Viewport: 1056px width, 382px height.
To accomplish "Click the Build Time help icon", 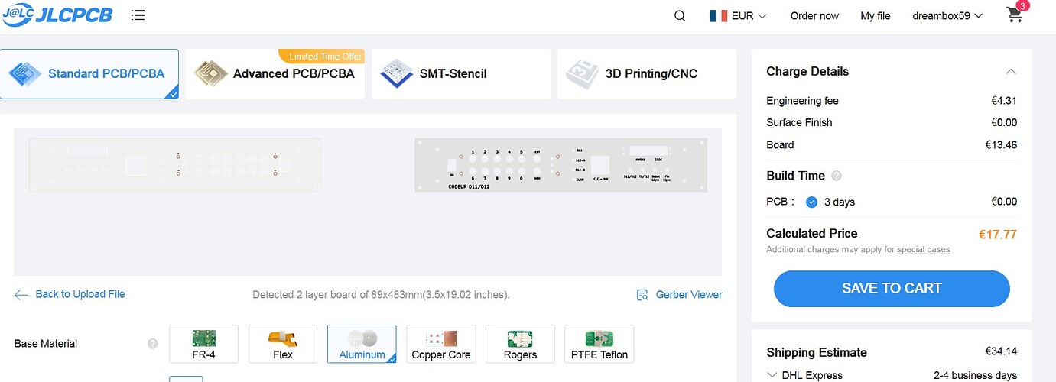I will pos(837,176).
